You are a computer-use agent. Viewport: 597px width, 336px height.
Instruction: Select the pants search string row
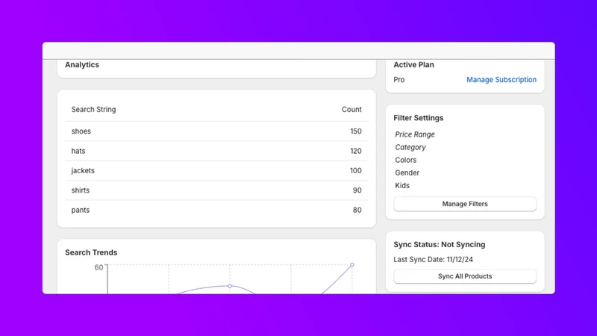[216, 210]
